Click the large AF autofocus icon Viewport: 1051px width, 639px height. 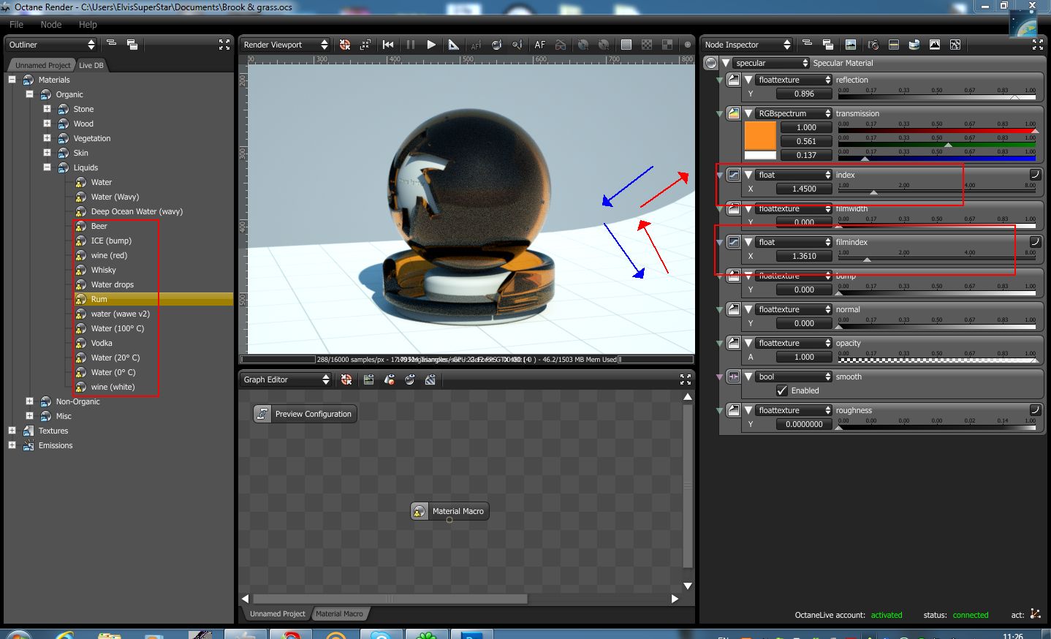540,45
